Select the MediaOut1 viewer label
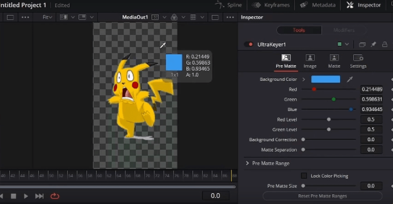The image size is (393, 204). tap(135, 17)
